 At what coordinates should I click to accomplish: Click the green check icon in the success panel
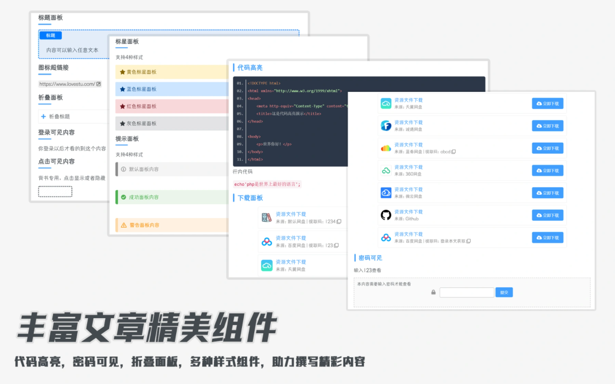123,197
